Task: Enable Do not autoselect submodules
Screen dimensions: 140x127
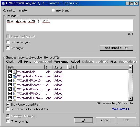Action: (x=8, y=109)
